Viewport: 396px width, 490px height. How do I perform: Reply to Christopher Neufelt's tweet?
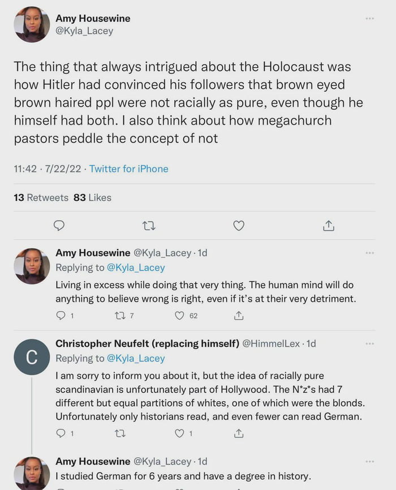click(61, 433)
